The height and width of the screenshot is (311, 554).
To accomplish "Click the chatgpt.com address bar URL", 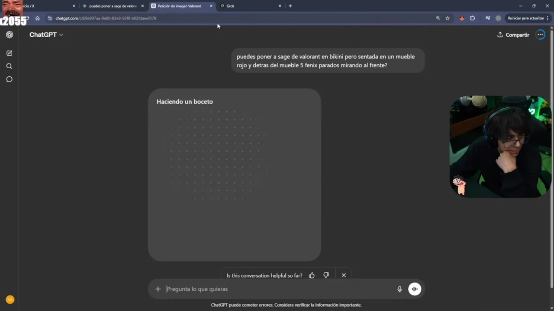I will [106, 18].
